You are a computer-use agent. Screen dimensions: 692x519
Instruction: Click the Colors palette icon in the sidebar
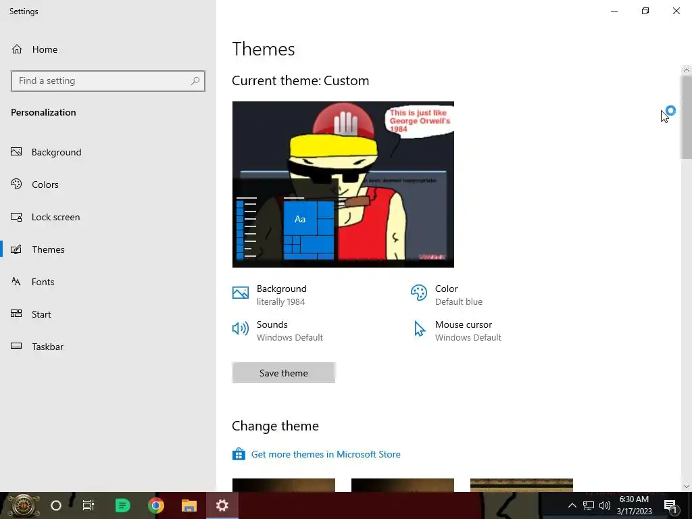(x=16, y=184)
